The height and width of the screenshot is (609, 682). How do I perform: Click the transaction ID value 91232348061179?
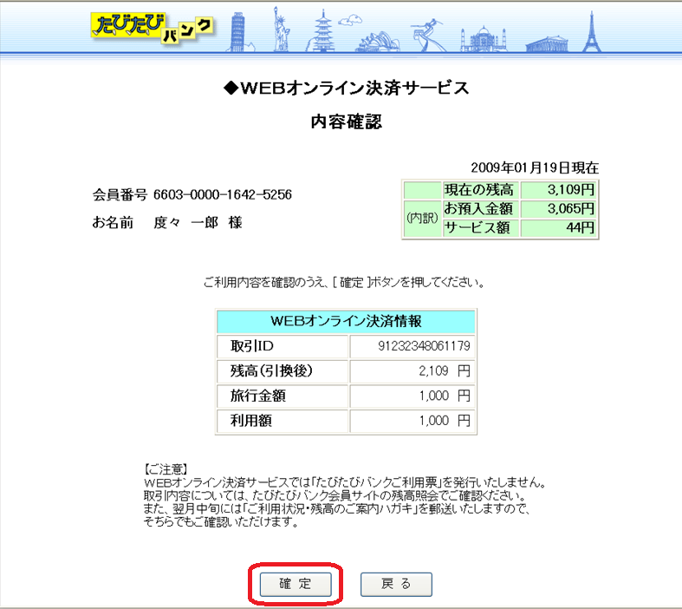pyautogui.click(x=424, y=347)
